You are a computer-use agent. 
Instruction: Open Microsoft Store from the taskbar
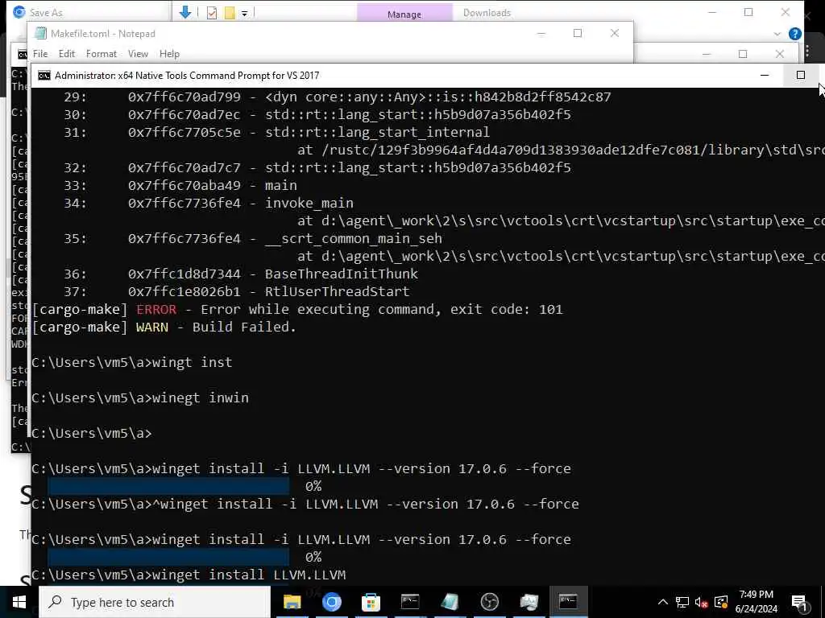tap(371, 602)
